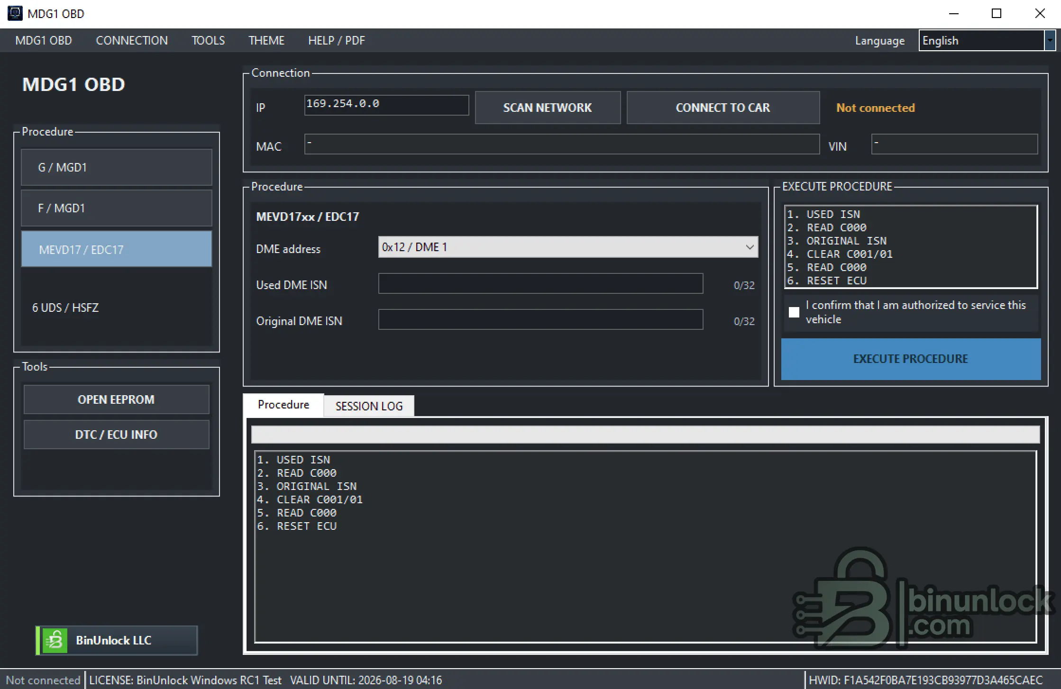Open the EEPROM tool

116,399
